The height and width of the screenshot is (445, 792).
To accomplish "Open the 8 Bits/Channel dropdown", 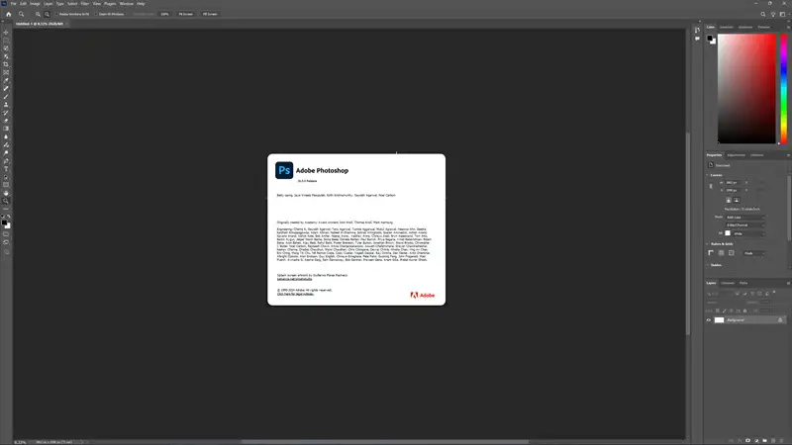I will [x=745, y=225].
